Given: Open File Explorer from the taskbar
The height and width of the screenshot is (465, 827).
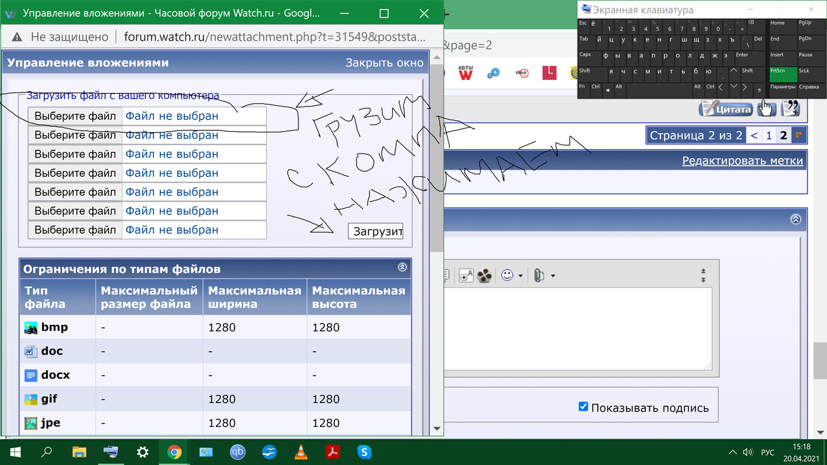Looking at the screenshot, I should pyautogui.click(x=79, y=452).
